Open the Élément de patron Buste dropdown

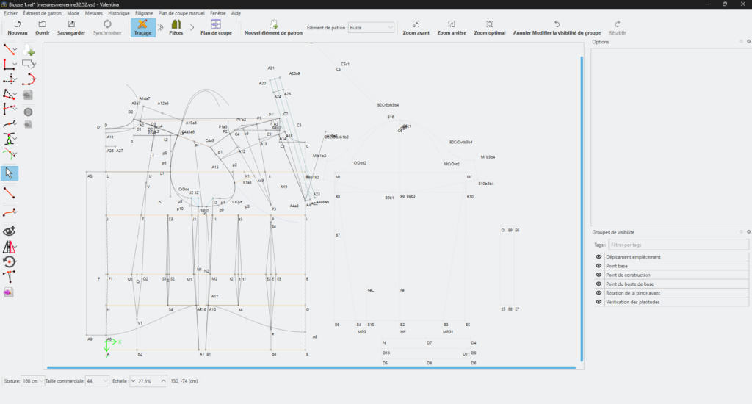click(x=372, y=28)
